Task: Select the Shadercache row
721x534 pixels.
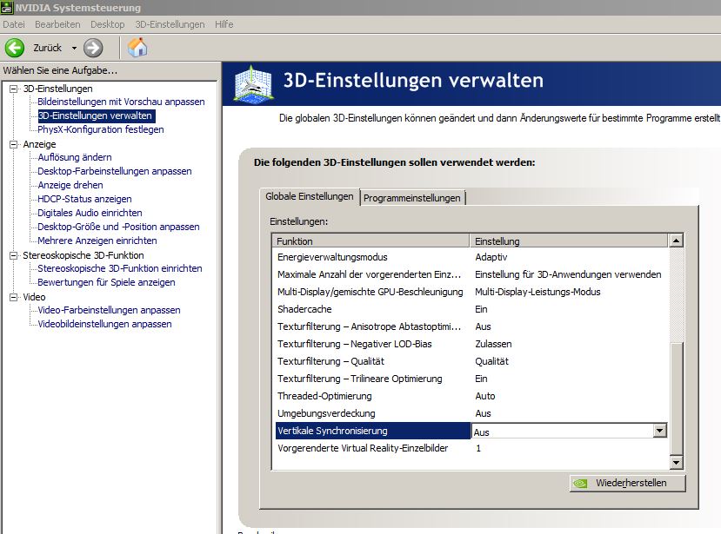Action: (x=470, y=309)
